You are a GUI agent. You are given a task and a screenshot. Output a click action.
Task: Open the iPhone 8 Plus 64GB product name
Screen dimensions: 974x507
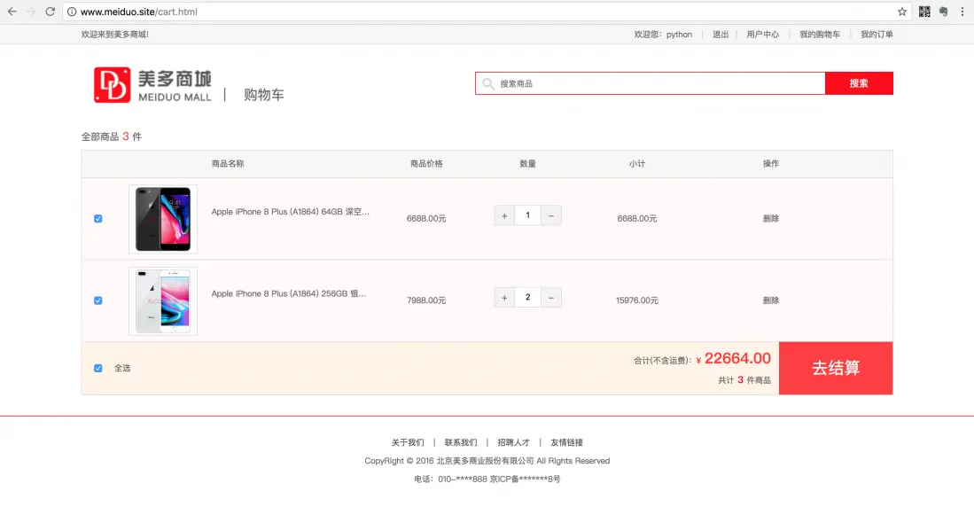tap(290, 212)
